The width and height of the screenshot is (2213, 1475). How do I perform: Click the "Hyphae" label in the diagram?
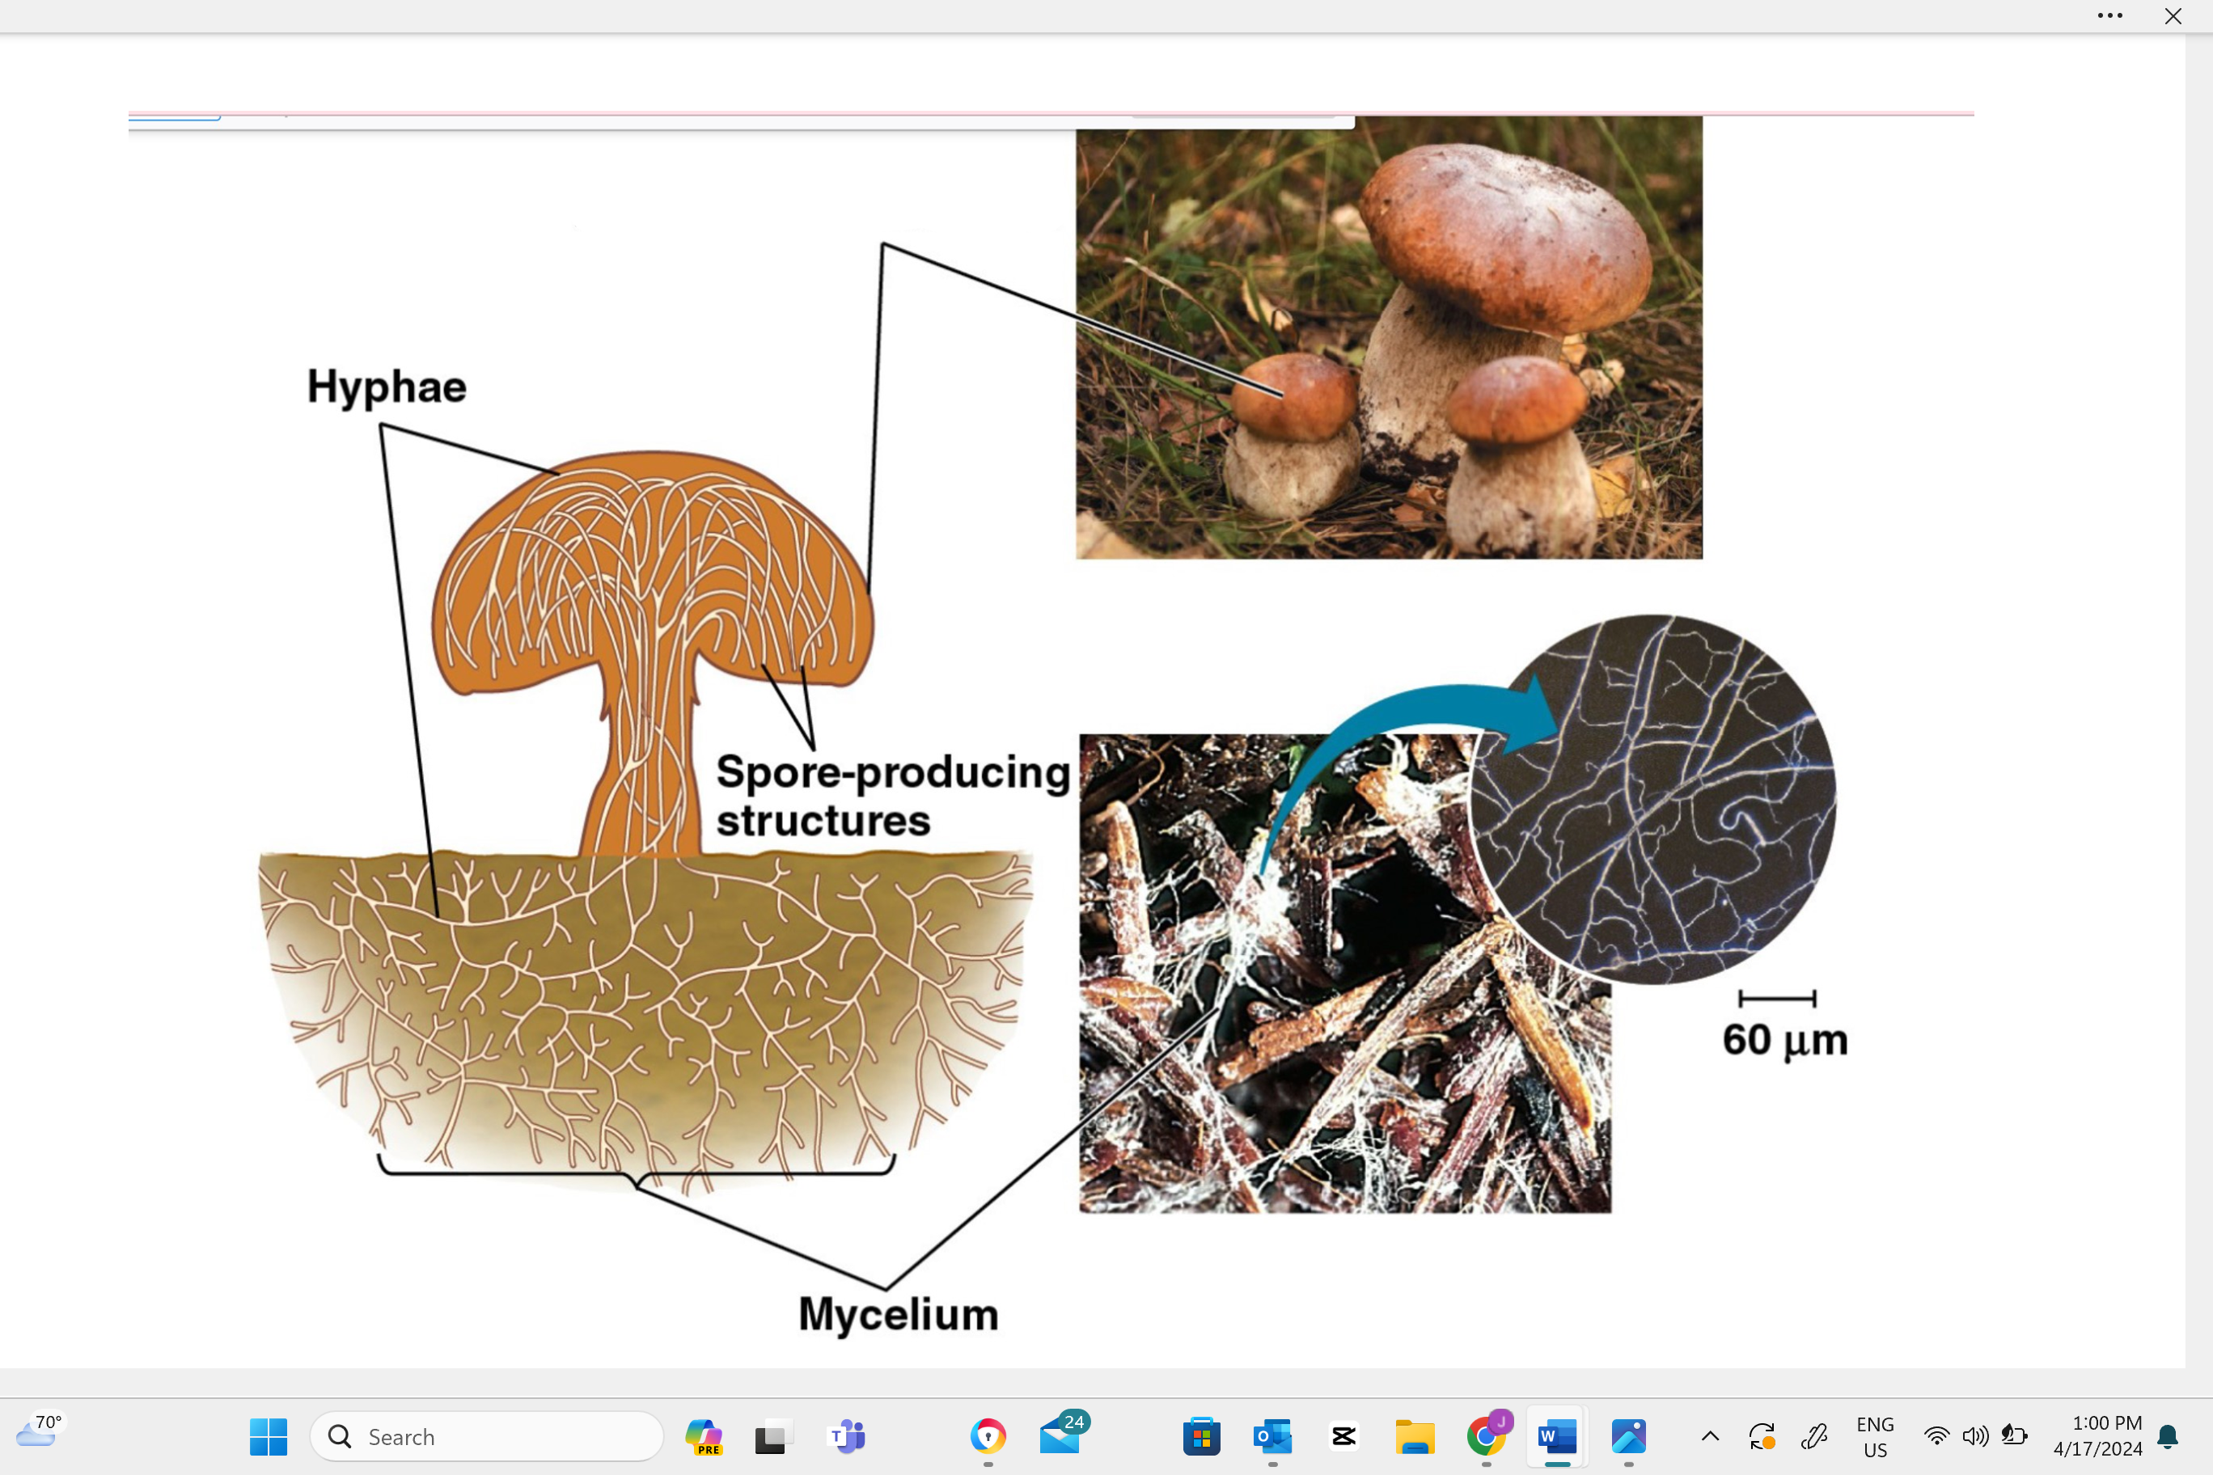pyautogui.click(x=387, y=387)
